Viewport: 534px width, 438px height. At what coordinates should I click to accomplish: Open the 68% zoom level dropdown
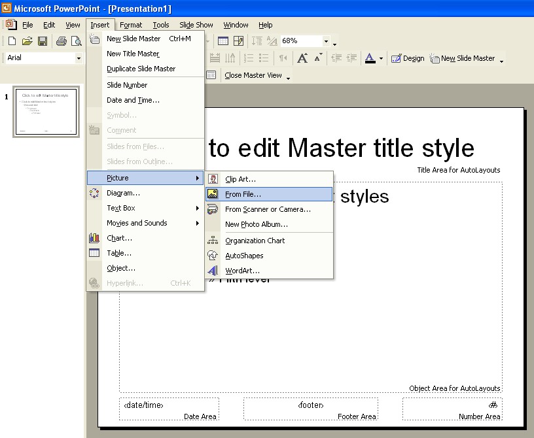pyautogui.click(x=327, y=41)
